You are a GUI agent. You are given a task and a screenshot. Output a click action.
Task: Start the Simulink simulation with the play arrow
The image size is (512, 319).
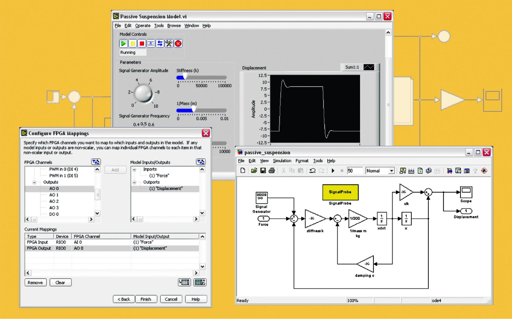tap(333, 170)
